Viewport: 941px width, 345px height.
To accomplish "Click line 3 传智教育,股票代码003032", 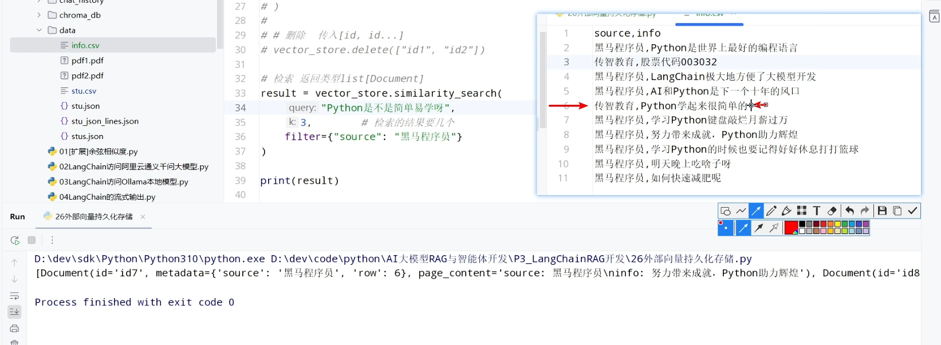I will pos(655,62).
